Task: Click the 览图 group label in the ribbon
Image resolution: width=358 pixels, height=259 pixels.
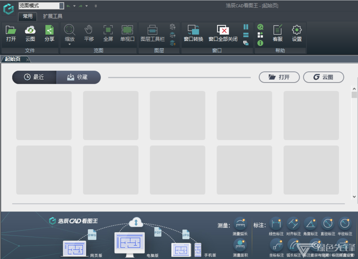Action: [99, 51]
